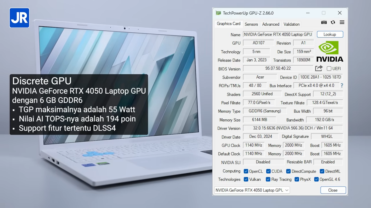Screen dimensions: 371x208
Task: Toggle the DirectML checkbox
Action: point(322,171)
